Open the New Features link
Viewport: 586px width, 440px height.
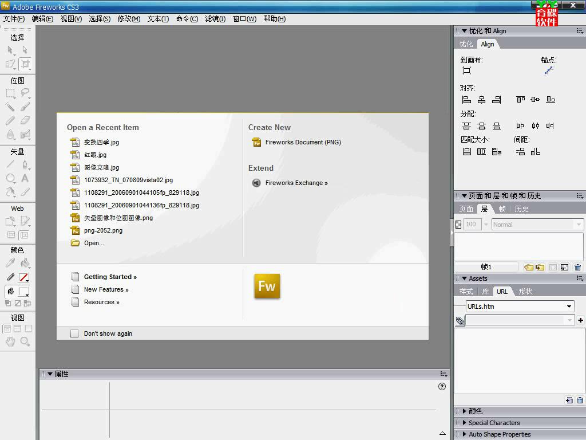106,289
